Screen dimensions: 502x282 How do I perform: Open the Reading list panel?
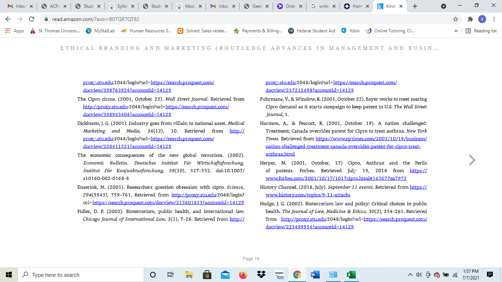(x=481, y=31)
